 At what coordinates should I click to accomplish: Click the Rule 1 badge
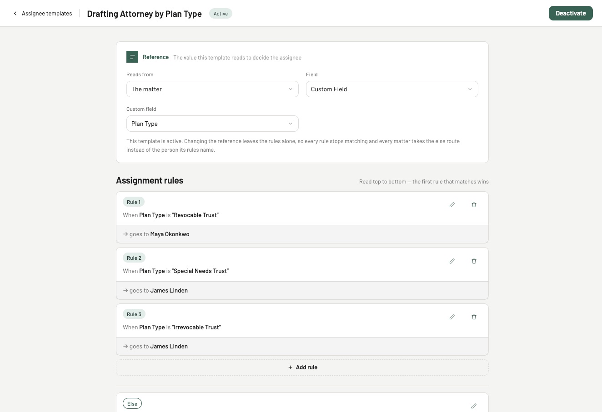134,202
